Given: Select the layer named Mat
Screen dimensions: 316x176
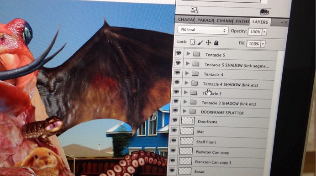Looking at the screenshot, I should coord(200,132).
